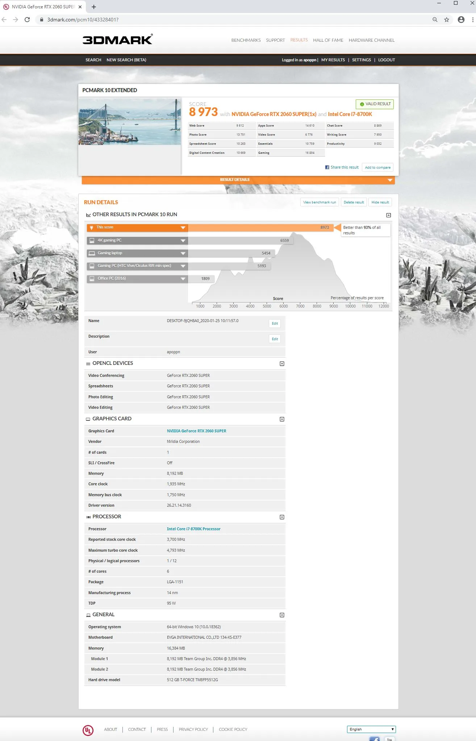Image resolution: width=476 pixels, height=741 pixels.
Task: Open the English language selector
Action: (x=371, y=729)
